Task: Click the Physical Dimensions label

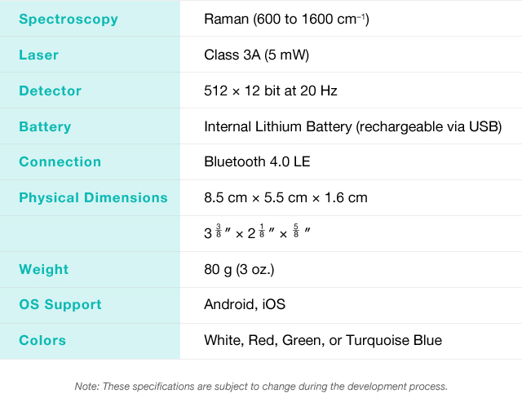Action: click(x=93, y=197)
